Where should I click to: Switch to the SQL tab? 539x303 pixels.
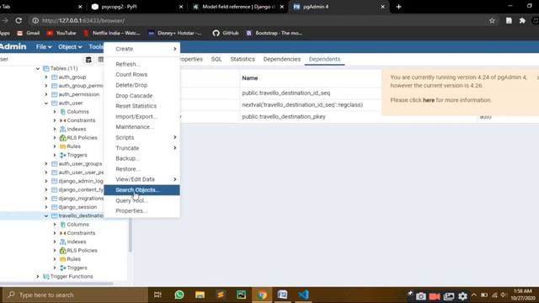(216, 59)
